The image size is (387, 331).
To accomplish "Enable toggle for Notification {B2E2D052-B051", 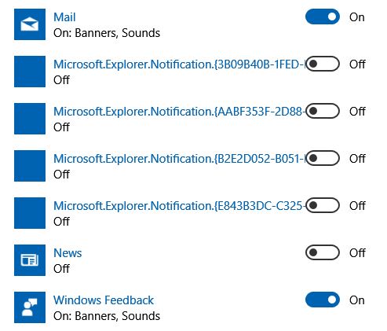I will tap(323, 158).
